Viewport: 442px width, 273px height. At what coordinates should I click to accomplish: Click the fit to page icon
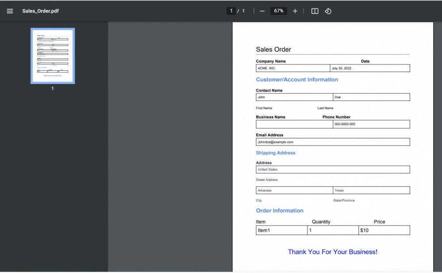click(315, 11)
